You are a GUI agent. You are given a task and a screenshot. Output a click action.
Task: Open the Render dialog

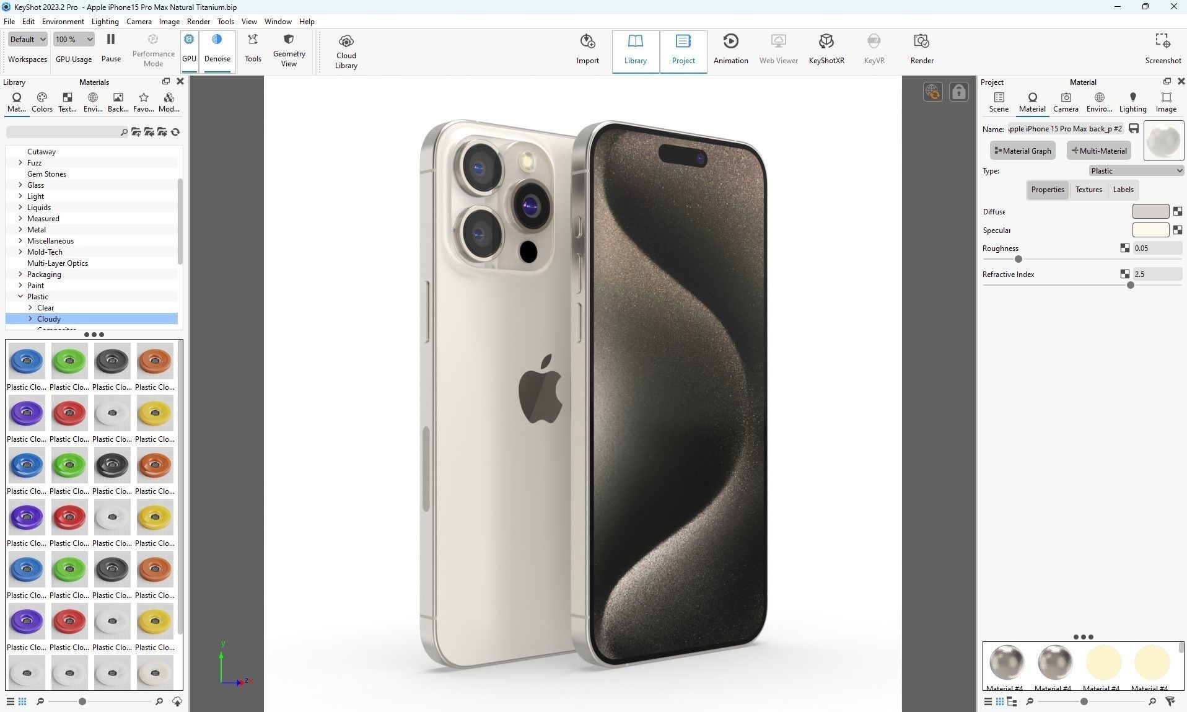point(922,50)
